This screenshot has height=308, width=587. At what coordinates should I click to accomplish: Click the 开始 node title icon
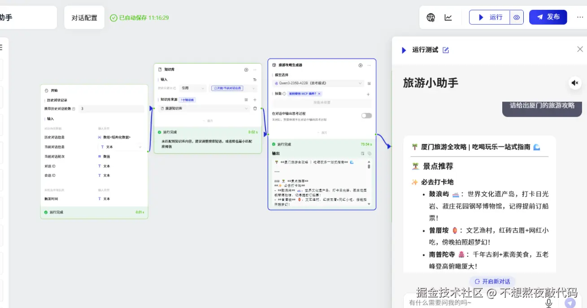click(x=47, y=90)
